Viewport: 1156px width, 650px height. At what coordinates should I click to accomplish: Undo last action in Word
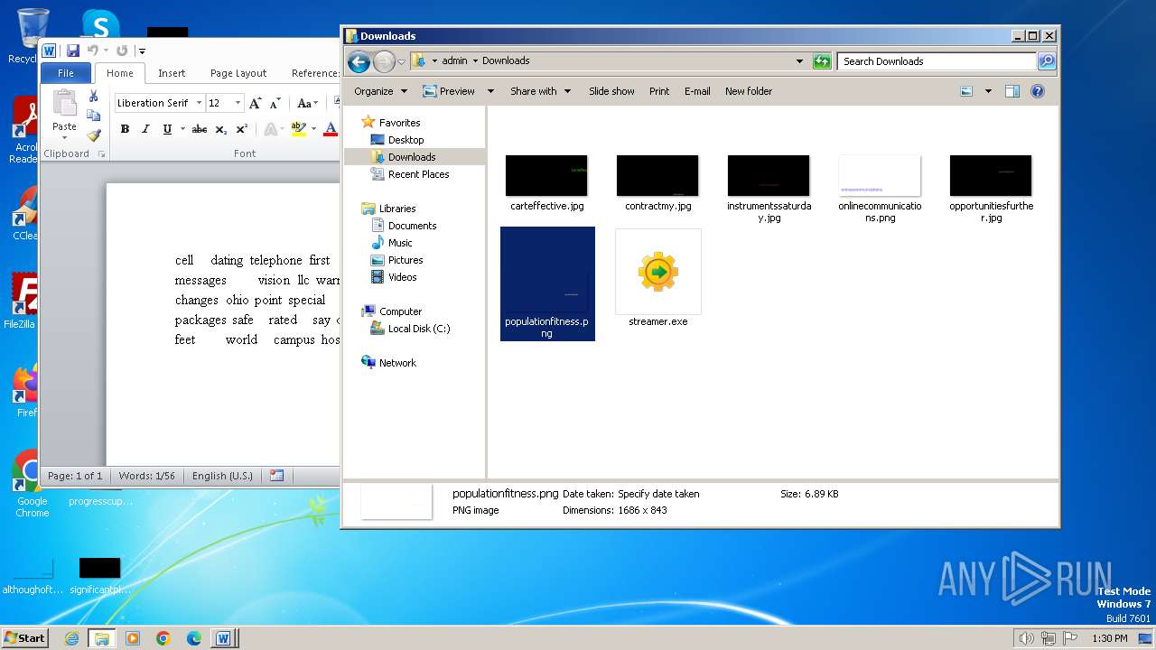(x=92, y=51)
